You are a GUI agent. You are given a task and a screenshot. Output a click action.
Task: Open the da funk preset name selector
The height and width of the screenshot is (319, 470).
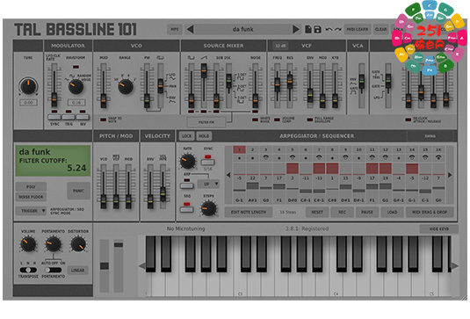click(x=242, y=29)
